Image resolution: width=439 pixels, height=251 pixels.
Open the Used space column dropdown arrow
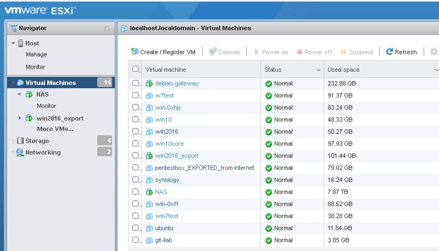(436, 70)
